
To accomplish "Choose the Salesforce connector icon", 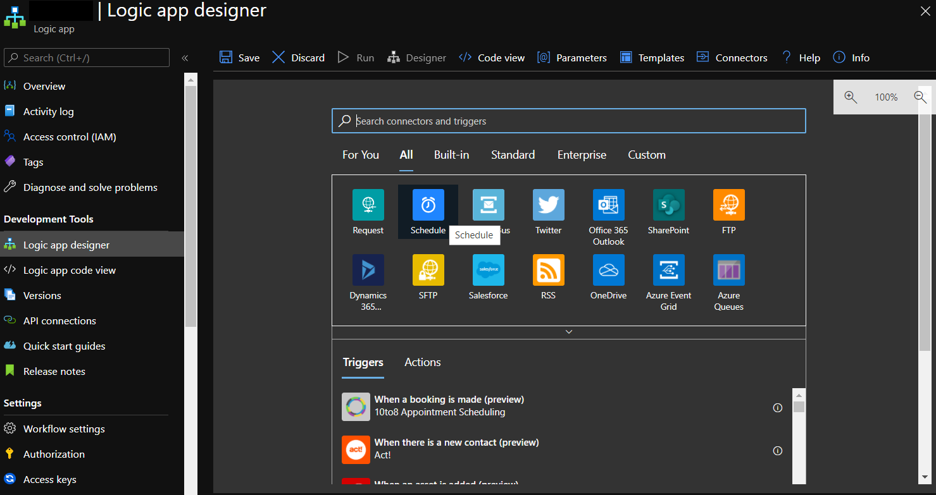I will [x=489, y=270].
